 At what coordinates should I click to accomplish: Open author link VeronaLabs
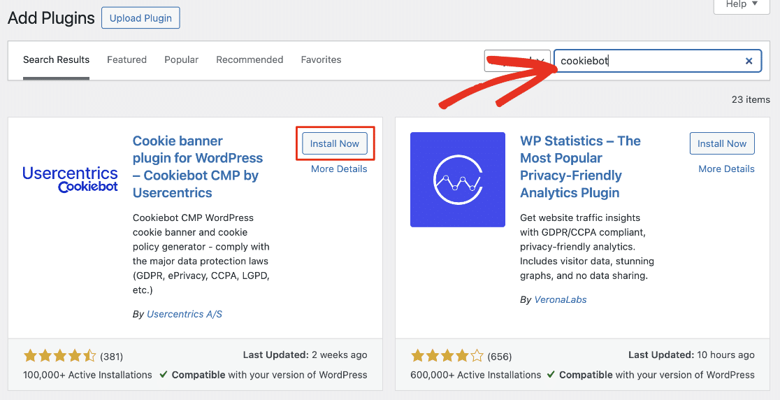(561, 299)
